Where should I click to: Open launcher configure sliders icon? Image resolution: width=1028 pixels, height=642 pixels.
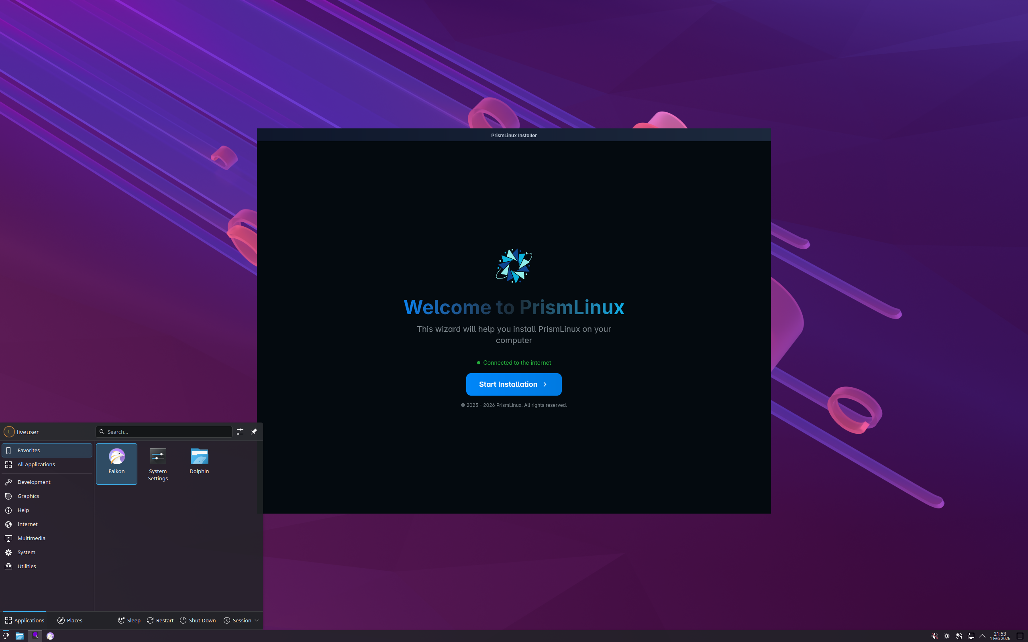(240, 432)
